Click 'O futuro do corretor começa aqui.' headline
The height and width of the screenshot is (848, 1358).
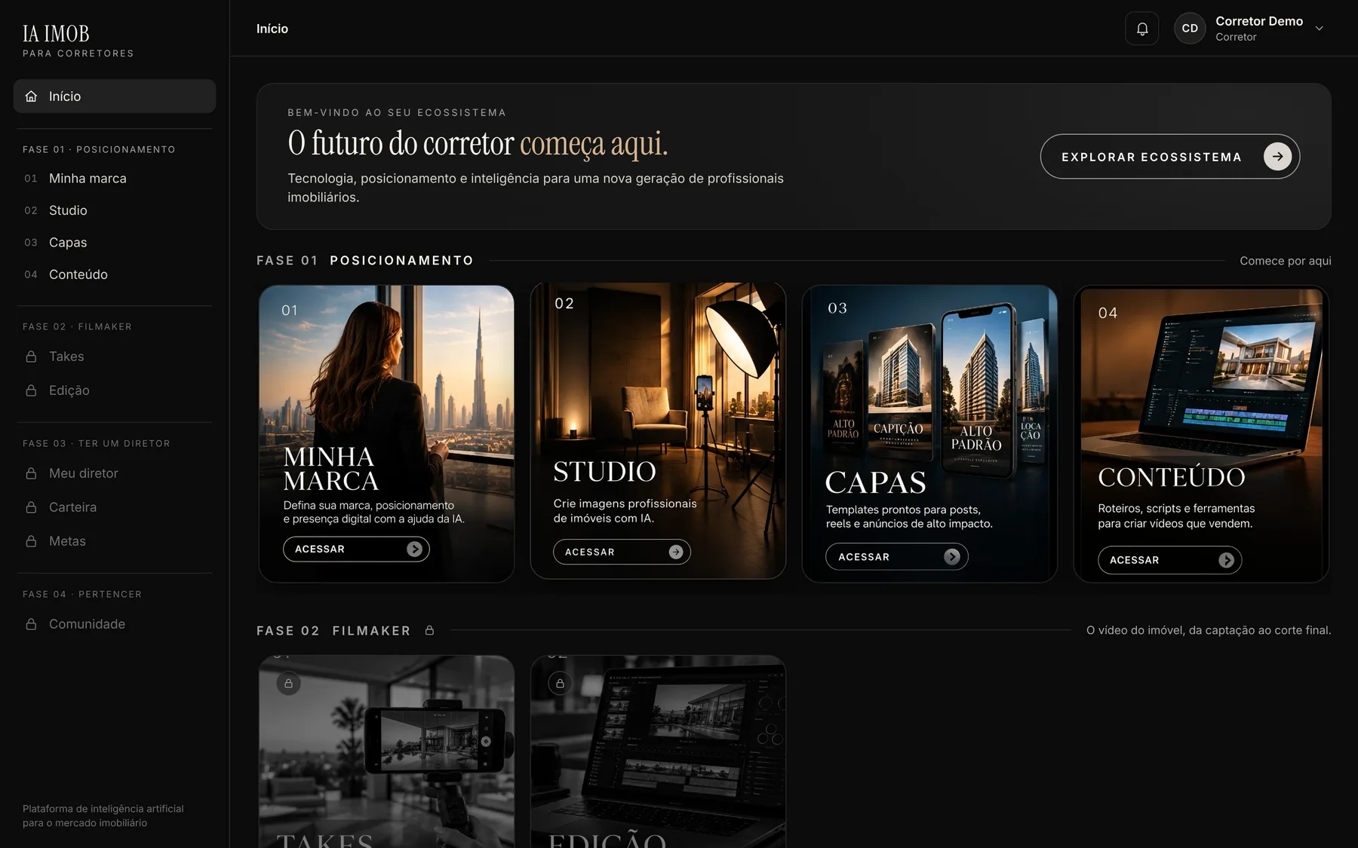coord(478,143)
